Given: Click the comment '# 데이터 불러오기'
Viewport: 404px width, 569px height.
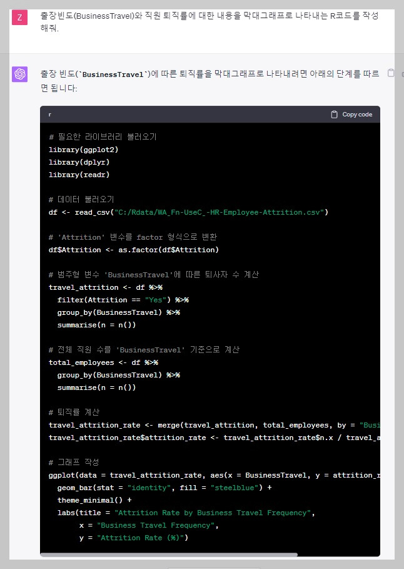Looking at the screenshot, I should tap(81, 200).
